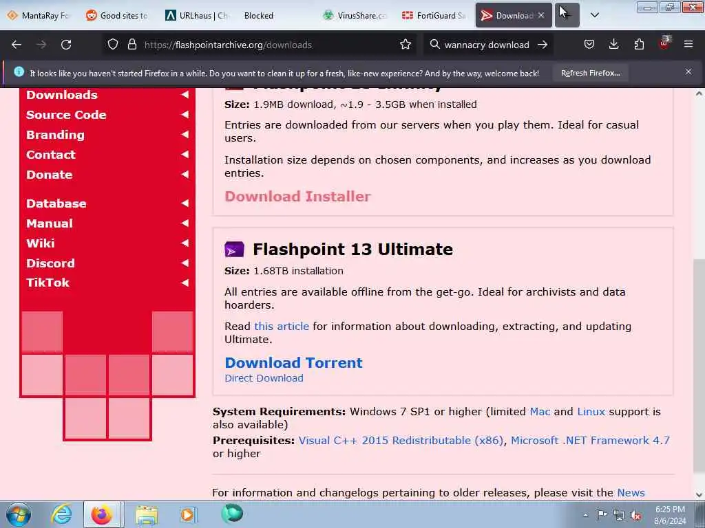Reload the current page
The width and height of the screenshot is (705, 528).
click(x=66, y=45)
